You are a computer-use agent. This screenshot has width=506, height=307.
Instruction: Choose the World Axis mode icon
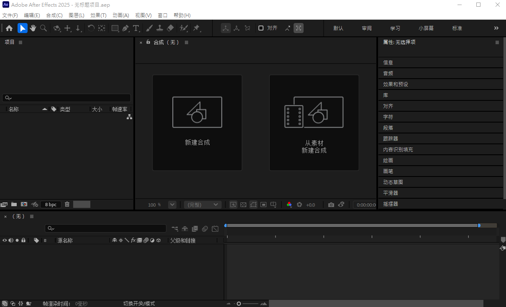pyautogui.click(x=237, y=28)
